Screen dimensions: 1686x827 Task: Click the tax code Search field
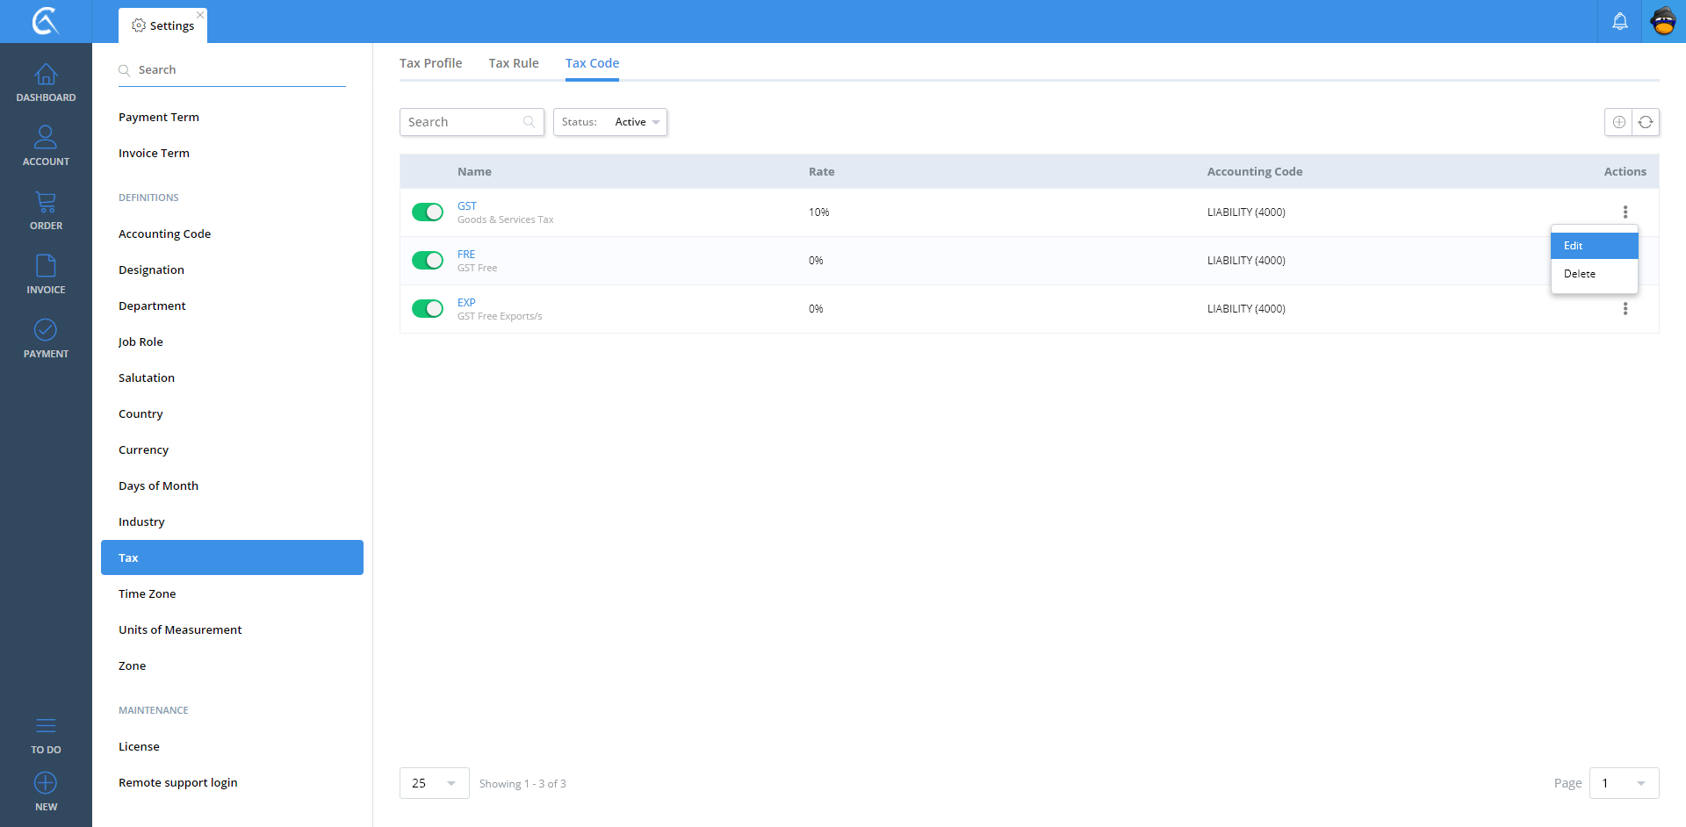(464, 122)
